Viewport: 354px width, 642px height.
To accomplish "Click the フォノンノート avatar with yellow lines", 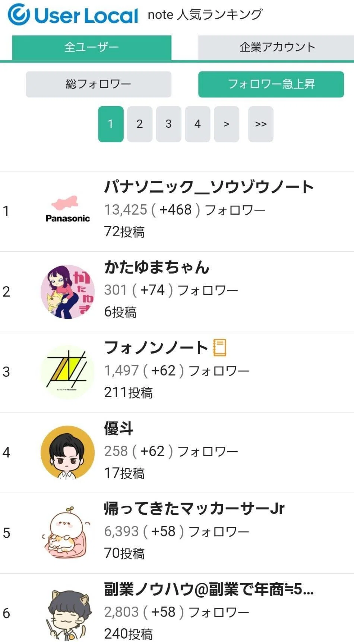I will [x=67, y=372].
